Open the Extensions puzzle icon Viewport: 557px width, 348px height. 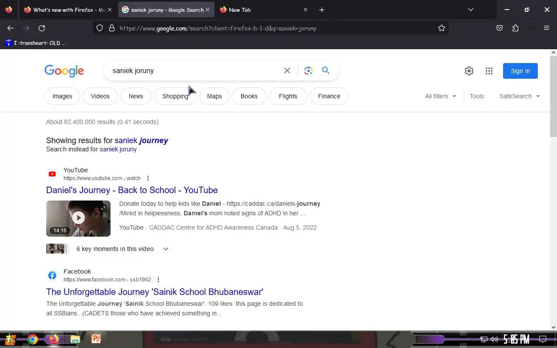[x=515, y=28]
